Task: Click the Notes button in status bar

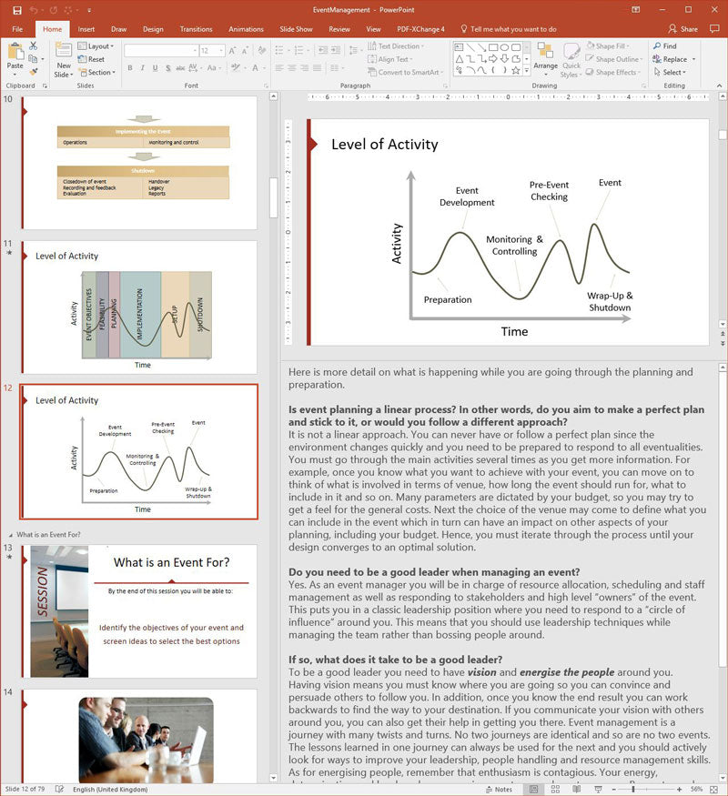Action: point(499,790)
